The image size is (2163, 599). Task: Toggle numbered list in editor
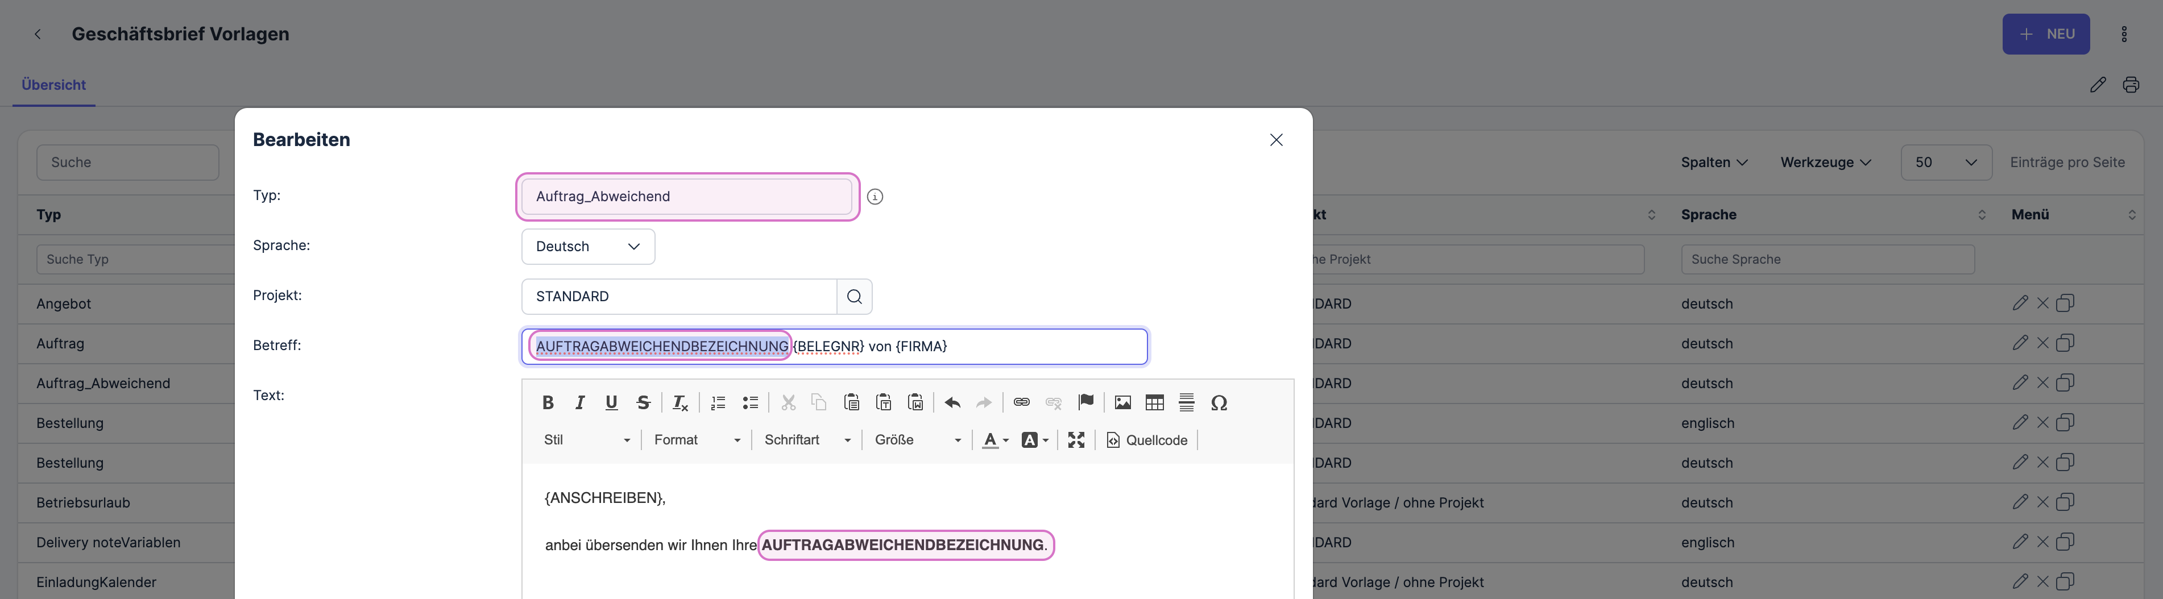click(718, 403)
